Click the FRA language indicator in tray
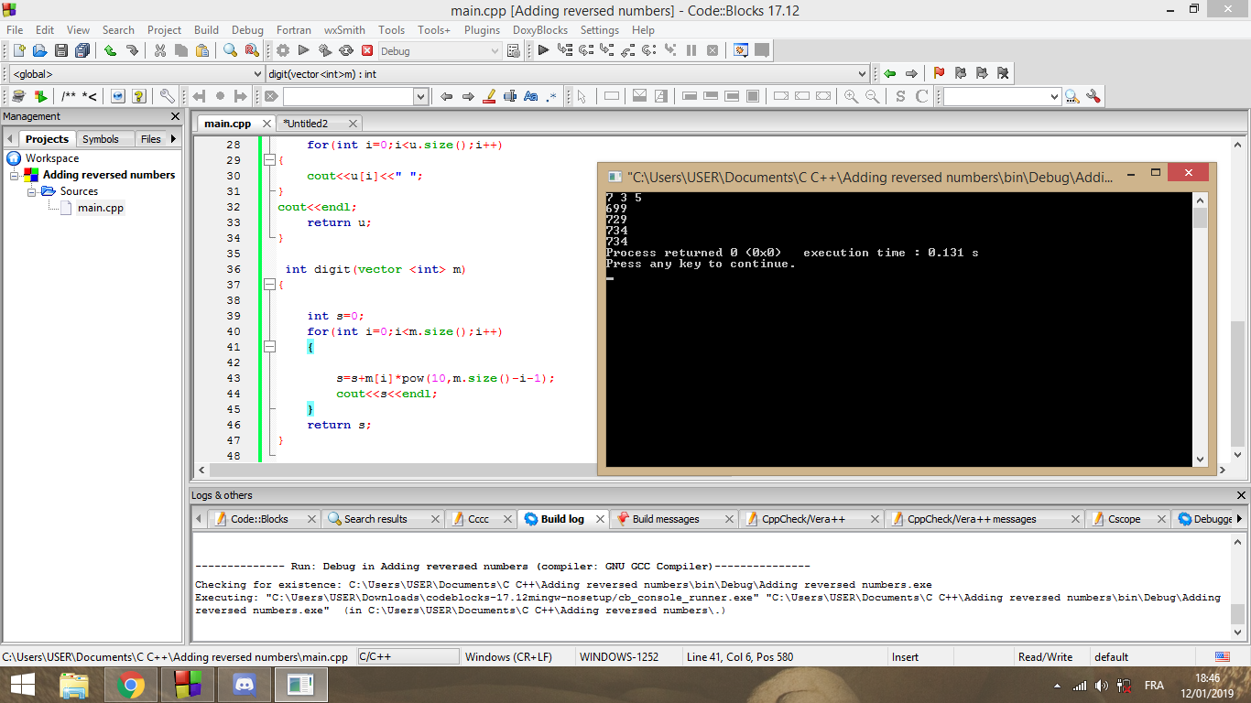 click(x=1154, y=686)
